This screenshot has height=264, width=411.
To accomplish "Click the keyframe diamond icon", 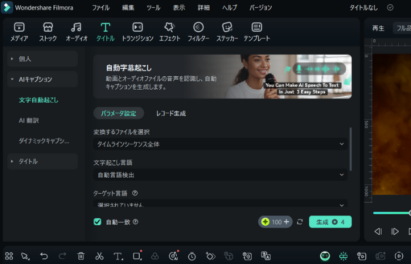I will coord(210,256).
